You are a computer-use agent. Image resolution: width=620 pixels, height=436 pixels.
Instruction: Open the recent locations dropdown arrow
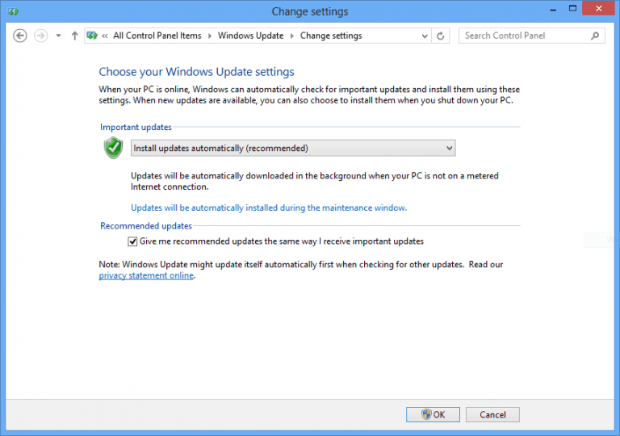point(58,36)
